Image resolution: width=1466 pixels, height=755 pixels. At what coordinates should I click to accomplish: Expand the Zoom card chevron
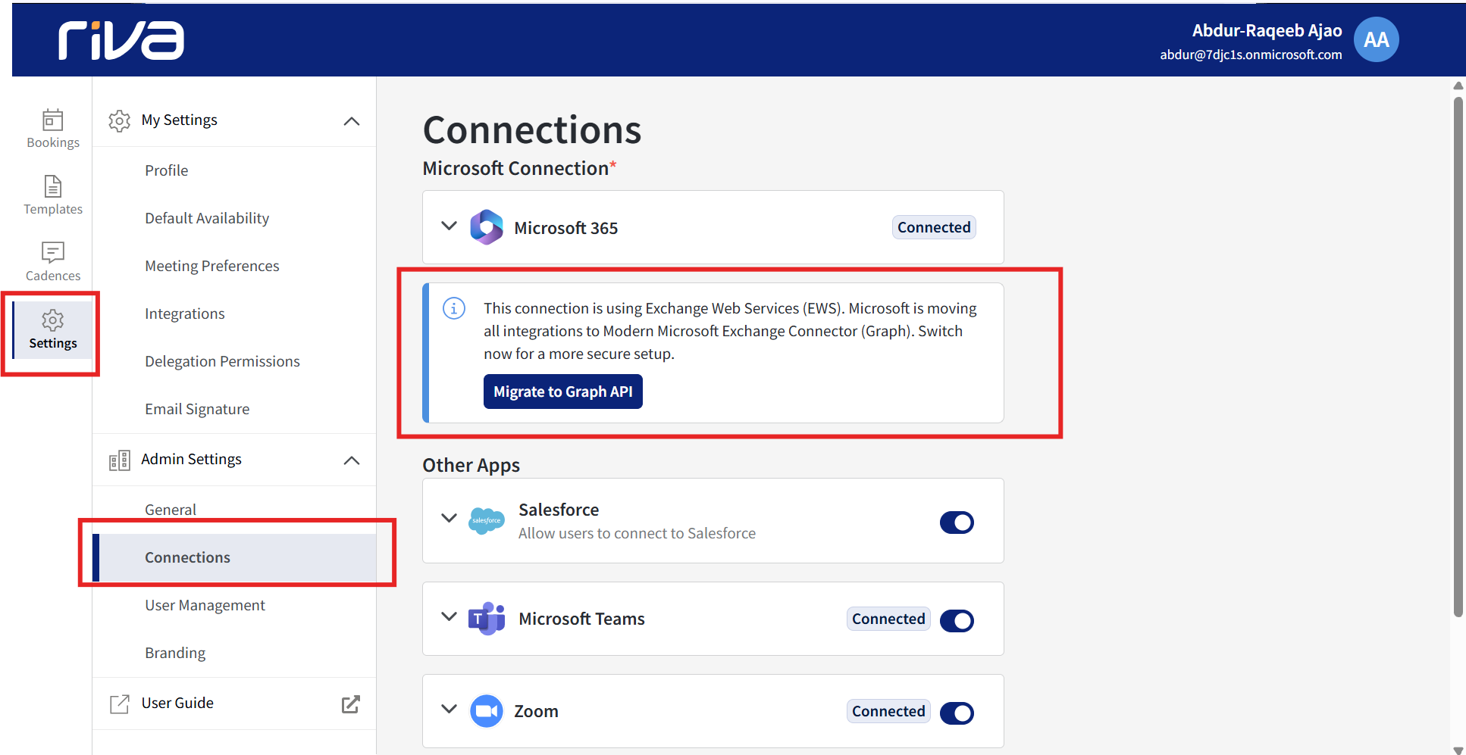(x=450, y=709)
